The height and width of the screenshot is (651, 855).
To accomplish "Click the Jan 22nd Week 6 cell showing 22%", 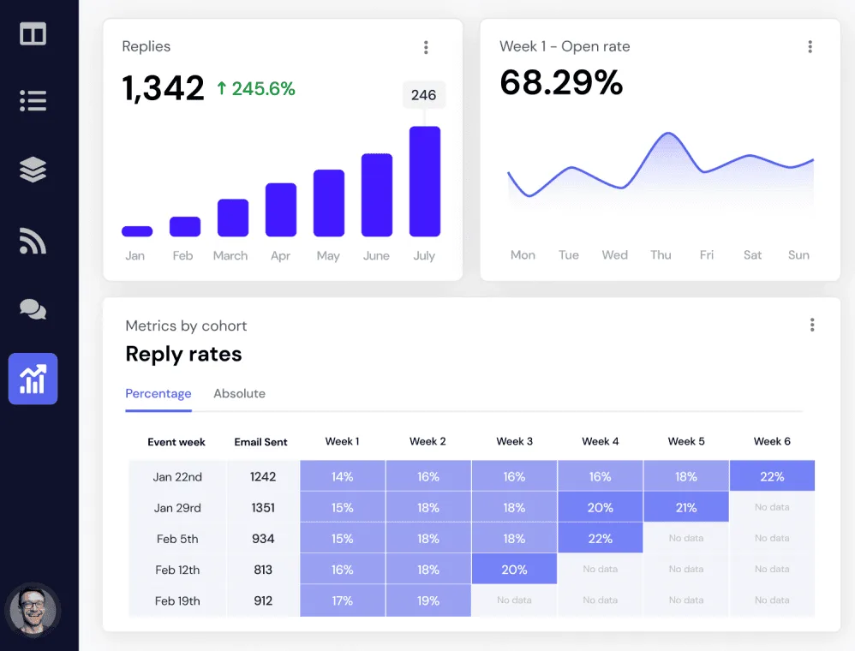I will coord(772,475).
